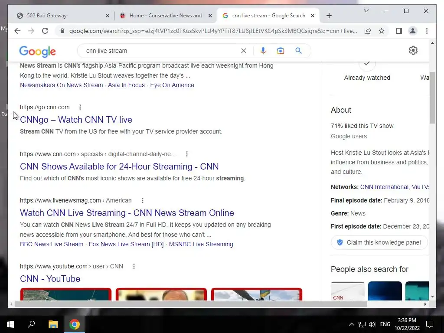This screenshot has width=444, height=333.
Task: Open volume control in system tray
Action: tap(372, 324)
